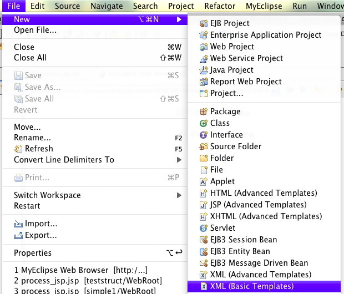The image size is (344, 294).
Task: Click the Import arrow icon
Action: click(x=18, y=224)
